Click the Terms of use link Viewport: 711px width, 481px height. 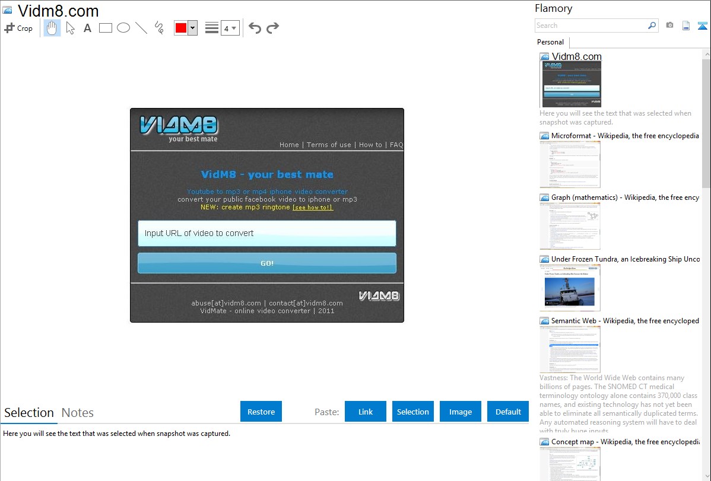(x=329, y=145)
